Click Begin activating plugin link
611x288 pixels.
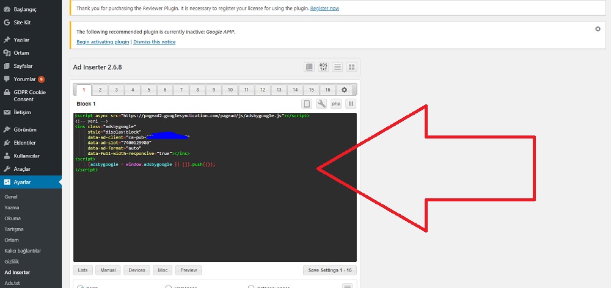pyautogui.click(x=103, y=42)
